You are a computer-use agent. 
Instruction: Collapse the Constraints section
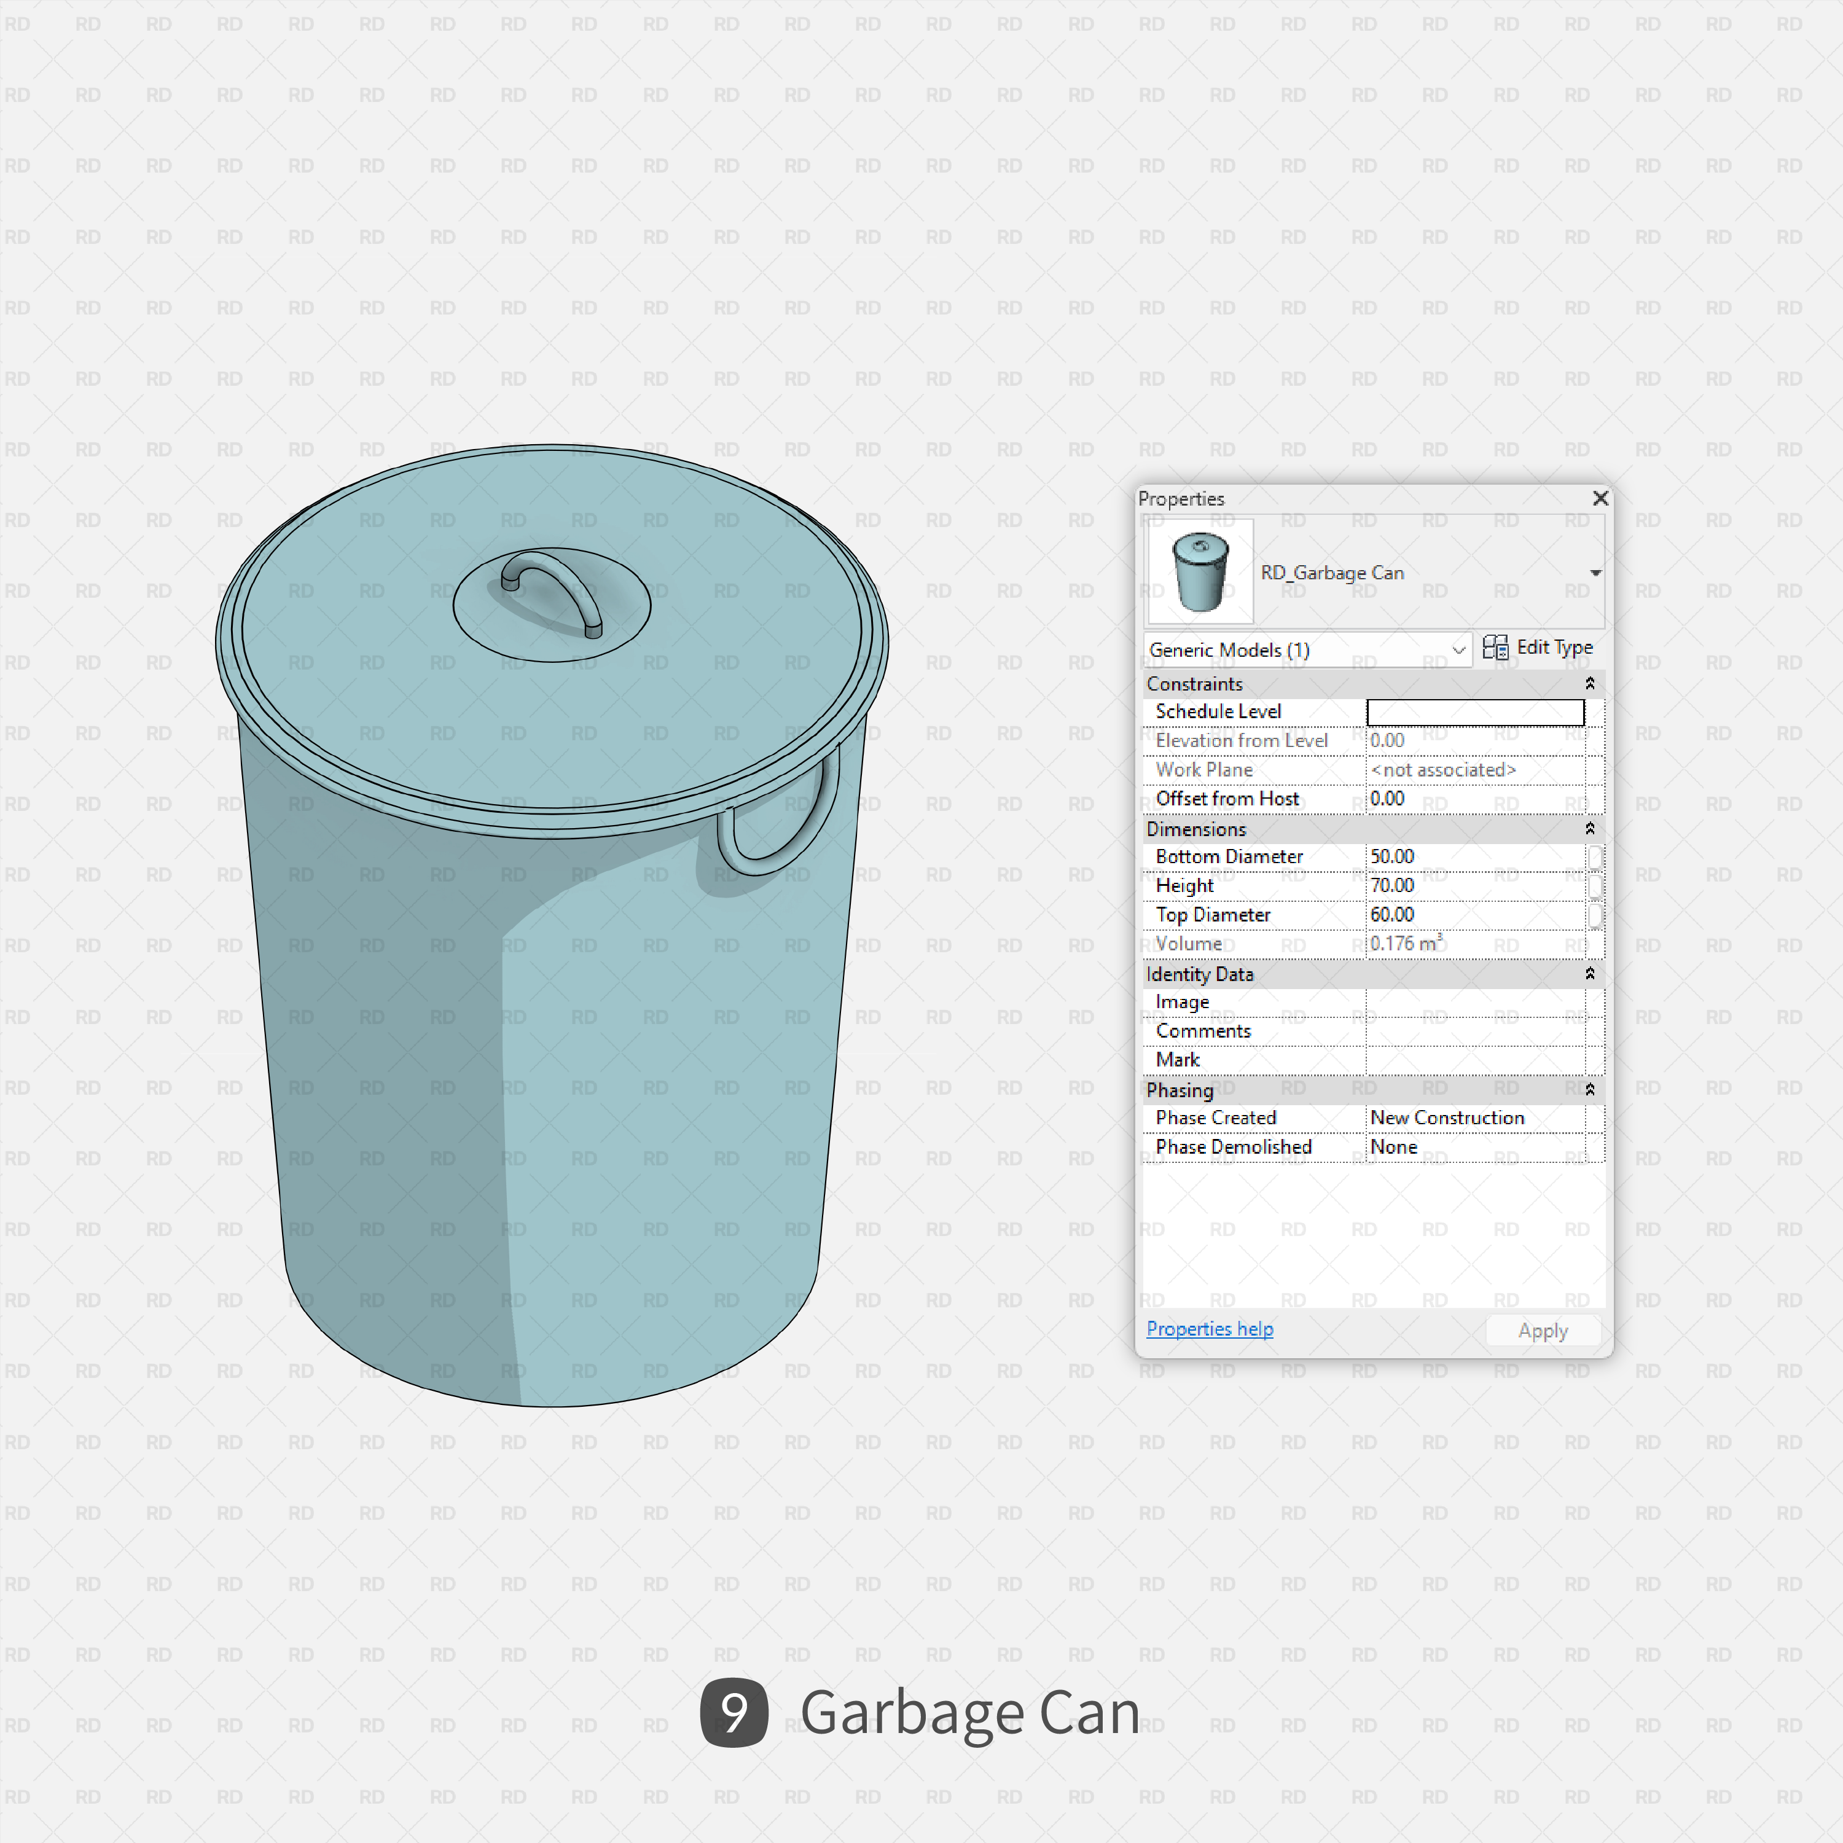tap(1589, 683)
